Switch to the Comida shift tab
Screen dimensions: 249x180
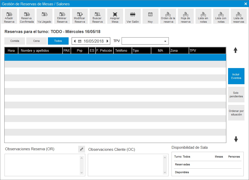coord(15,41)
